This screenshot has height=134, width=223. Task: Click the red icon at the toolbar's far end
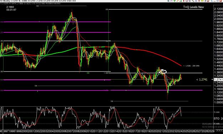point(221,1)
